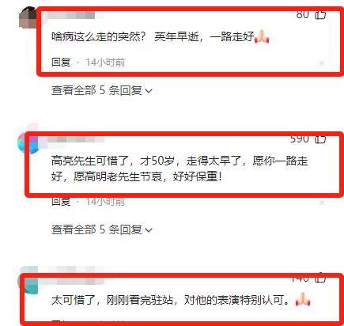
Task: Reply to the 啥病这么走的突然 comment
Action: pyautogui.click(x=61, y=63)
